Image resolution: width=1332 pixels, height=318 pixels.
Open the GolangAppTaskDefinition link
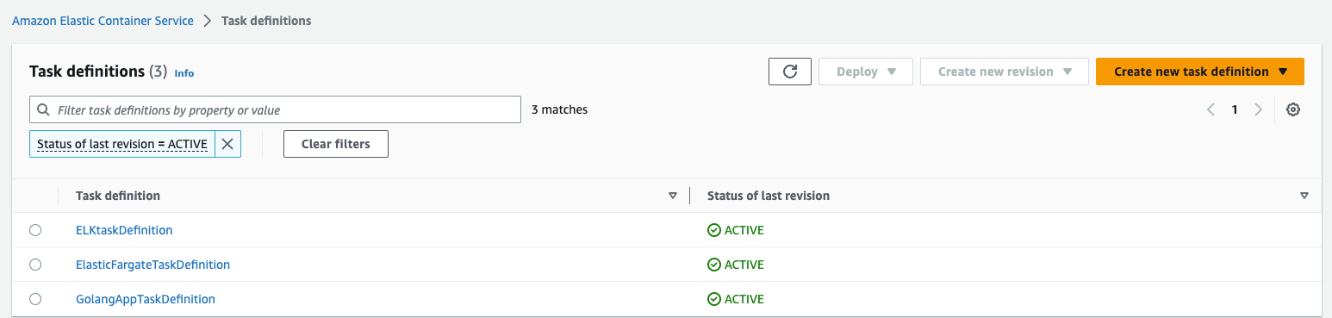tap(146, 299)
